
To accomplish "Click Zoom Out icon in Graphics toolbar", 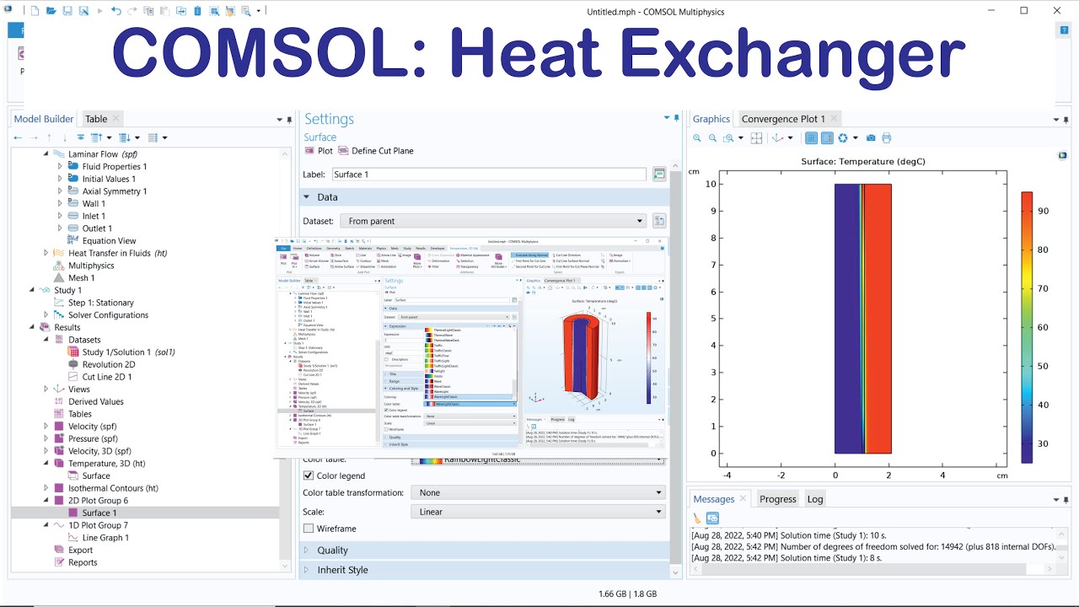I will pyautogui.click(x=713, y=138).
